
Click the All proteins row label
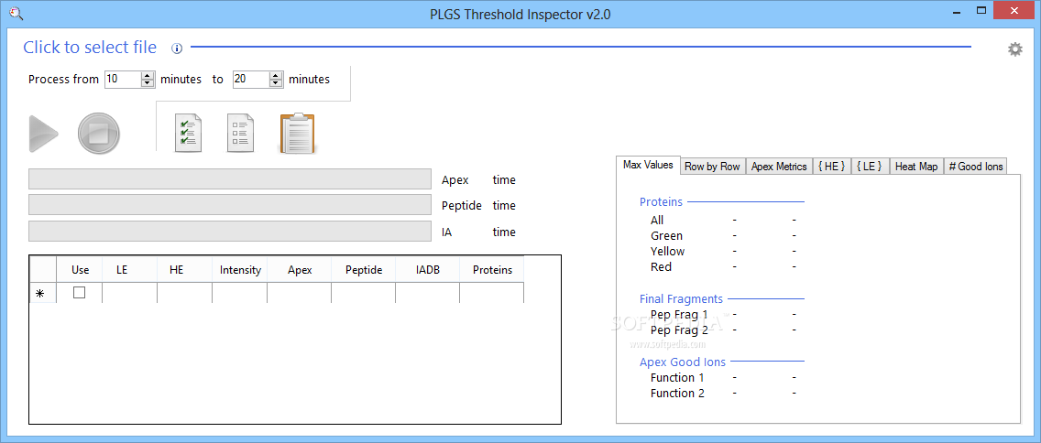657,221
